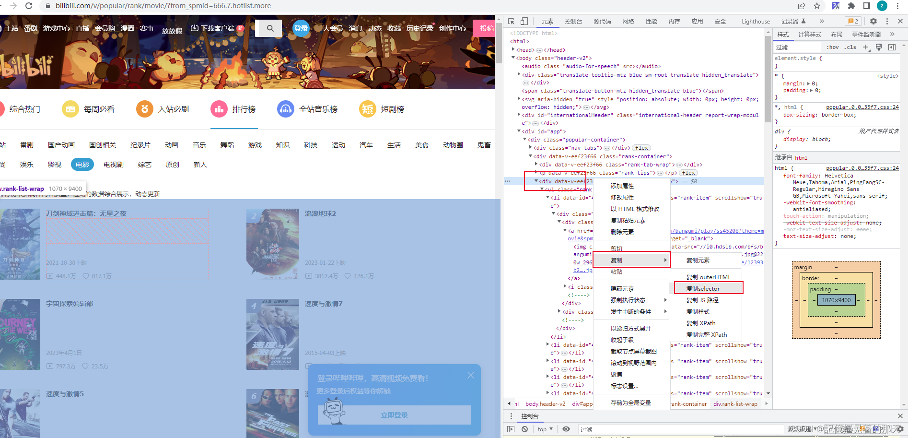Open the DevTools three-dot customize menu
Image resolution: width=908 pixels, height=438 pixels.
pyautogui.click(x=887, y=21)
